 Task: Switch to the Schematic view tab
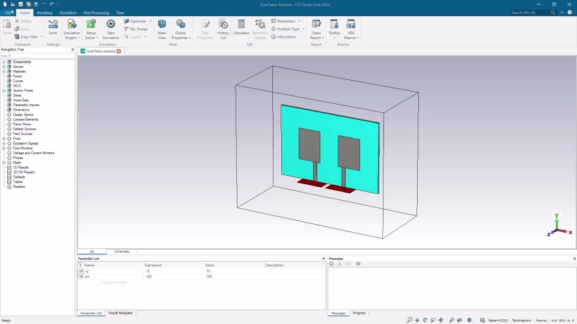[122, 251]
